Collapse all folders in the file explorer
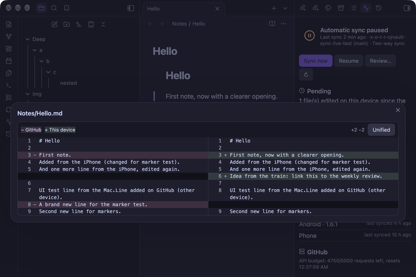416x277 pixels. (103, 24)
